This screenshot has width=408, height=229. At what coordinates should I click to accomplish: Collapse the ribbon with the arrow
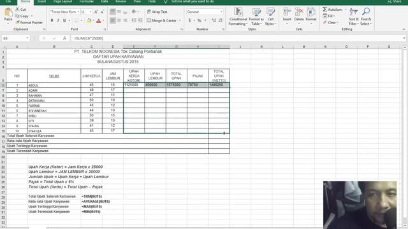(404, 29)
